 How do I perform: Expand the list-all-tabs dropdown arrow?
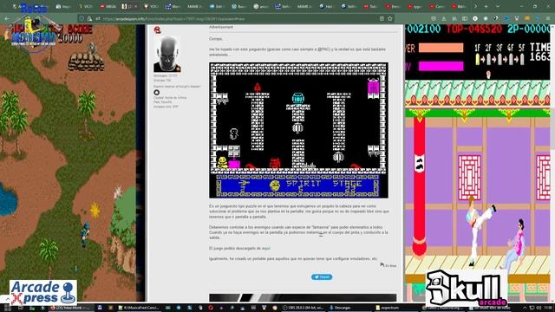pos(497,6)
